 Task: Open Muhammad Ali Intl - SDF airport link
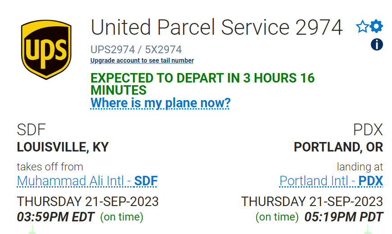(87, 181)
